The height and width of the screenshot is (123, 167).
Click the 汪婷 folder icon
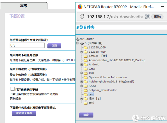[x=86, y=99]
